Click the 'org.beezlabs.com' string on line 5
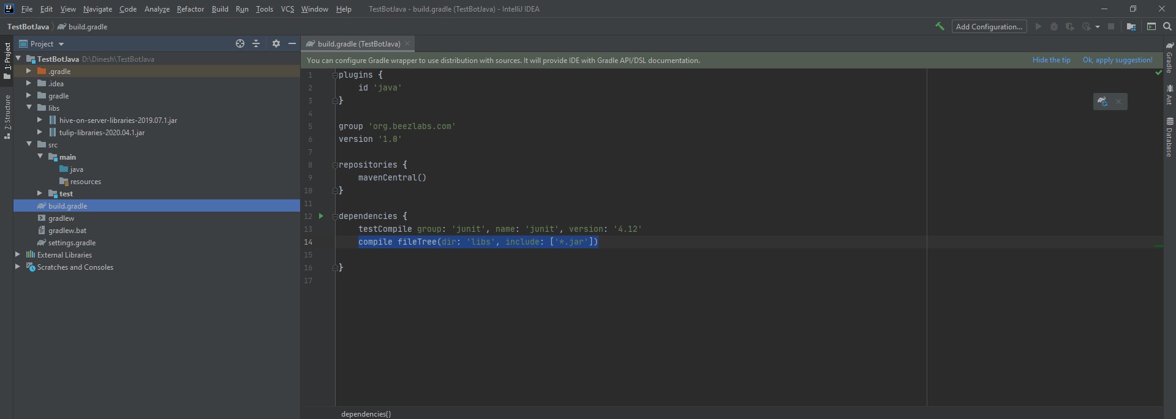The width and height of the screenshot is (1176, 419). click(412, 126)
